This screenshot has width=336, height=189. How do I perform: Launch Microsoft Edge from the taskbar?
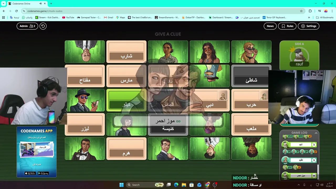(x=176, y=185)
